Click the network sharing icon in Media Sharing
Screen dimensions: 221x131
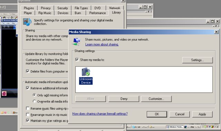[x=76, y=42]
